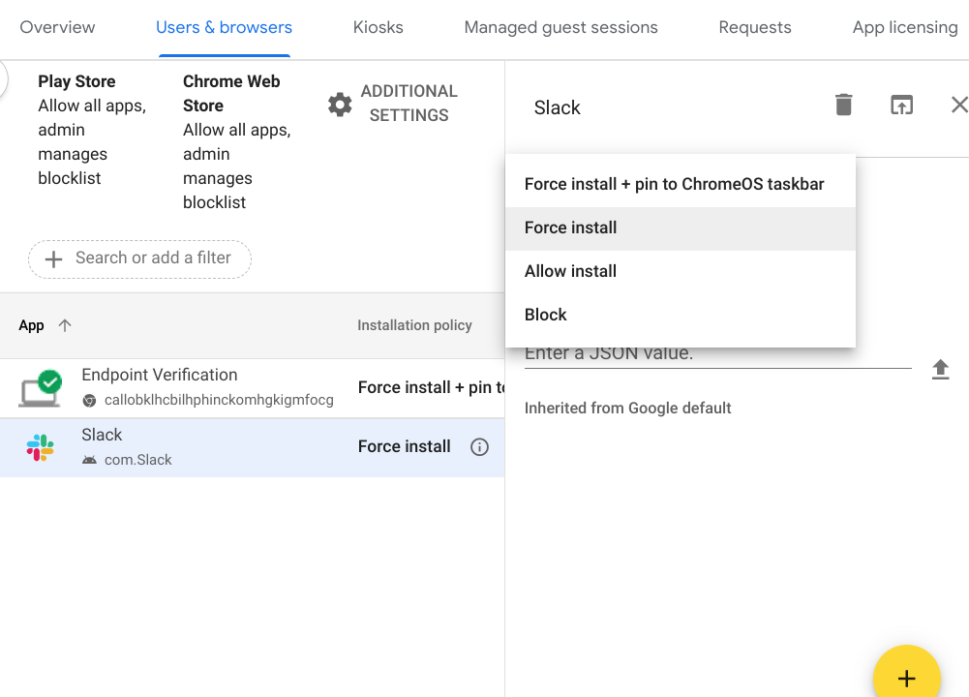
Task: Click the upload JSON file icon
Action: 940,370
